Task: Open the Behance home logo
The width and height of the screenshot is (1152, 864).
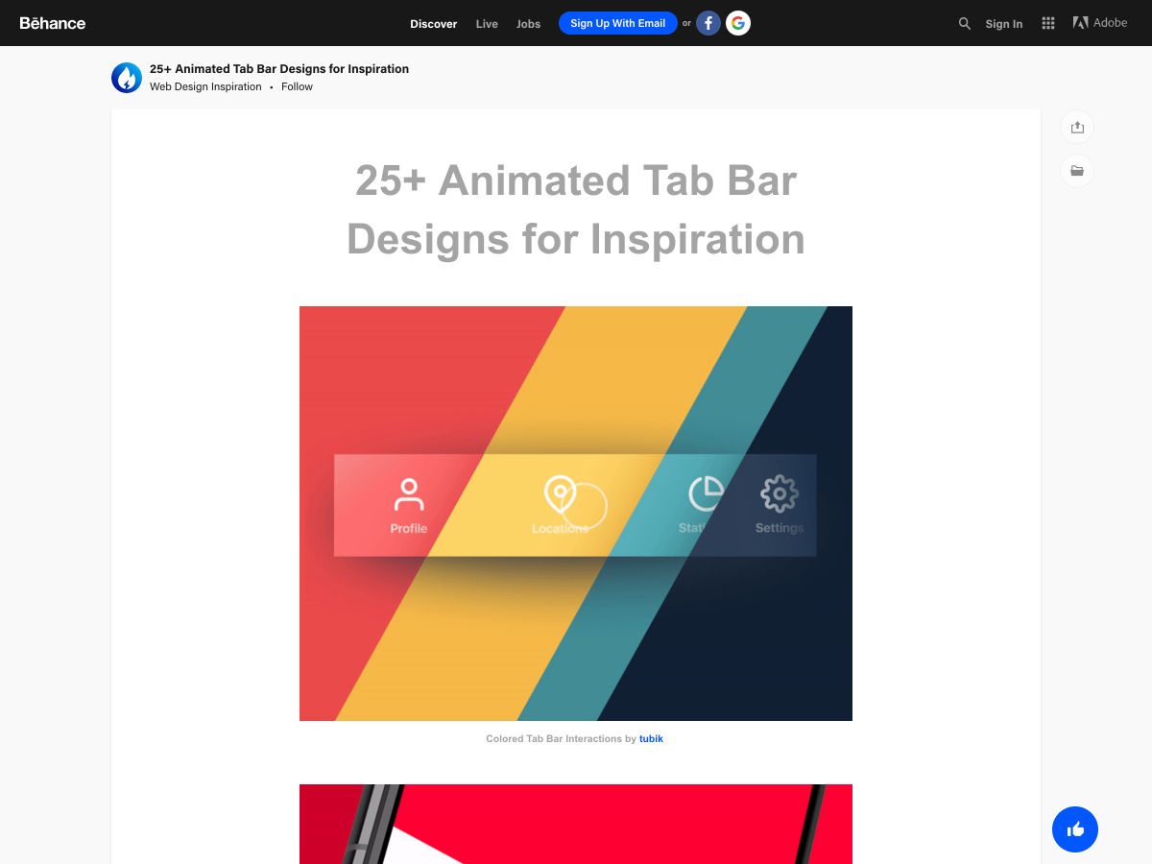Action: click(53, 23)
